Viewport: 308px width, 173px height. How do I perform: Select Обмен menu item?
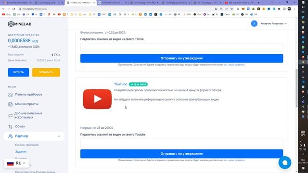coord(20,126)
